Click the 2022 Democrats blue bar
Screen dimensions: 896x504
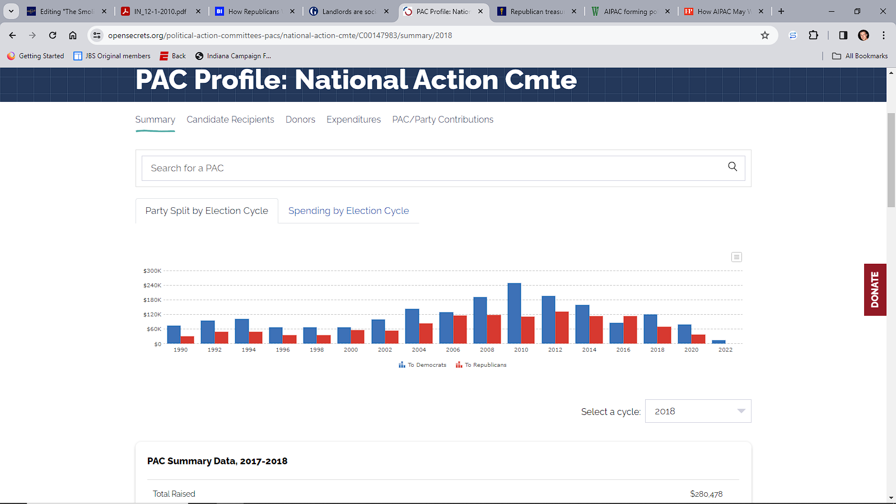tap(718, 342)
